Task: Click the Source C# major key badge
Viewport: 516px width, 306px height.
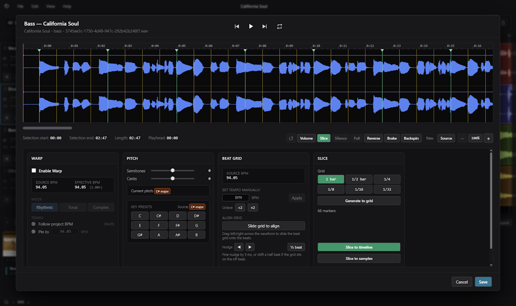Action: [197, 207]
